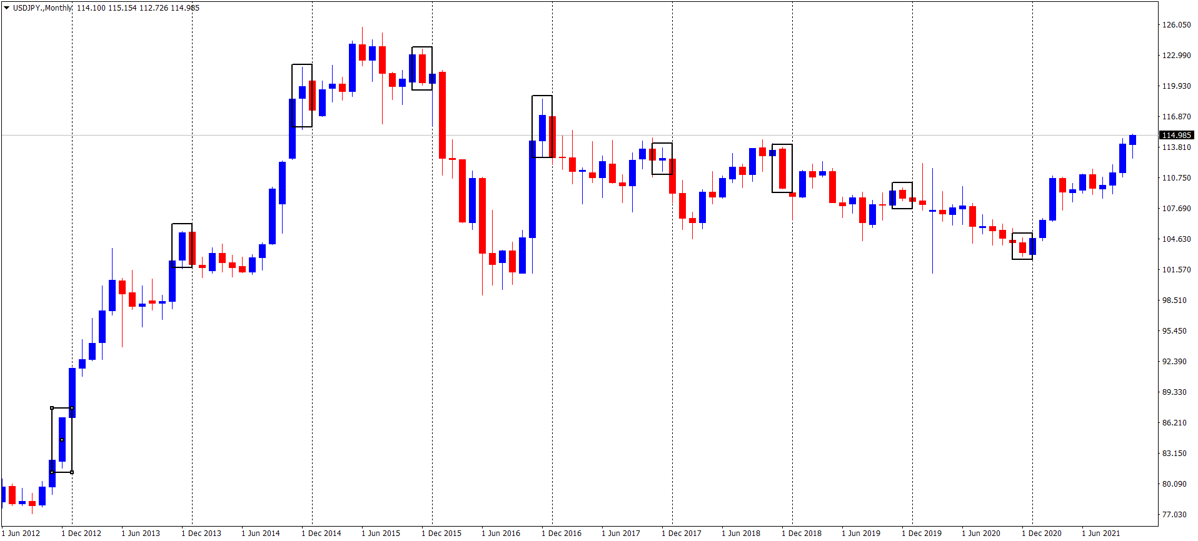Click the USDJPY.,Monthly chart title text
Viewport: 1198px width, 541px height.
tap(43, 8)
